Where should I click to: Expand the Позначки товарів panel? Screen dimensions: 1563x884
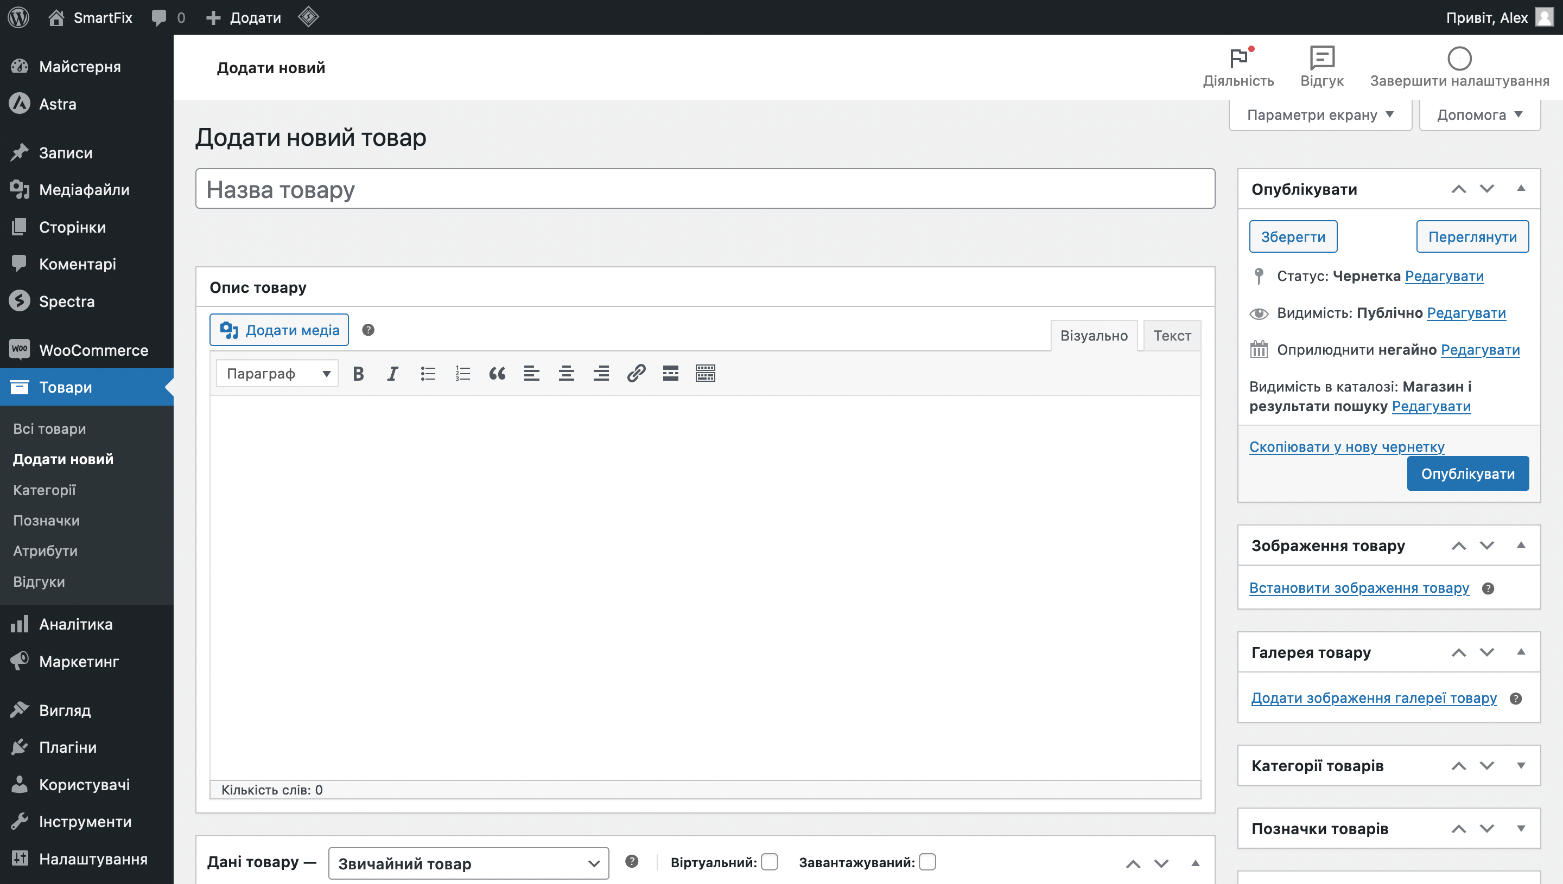(x=1521, y=829)
